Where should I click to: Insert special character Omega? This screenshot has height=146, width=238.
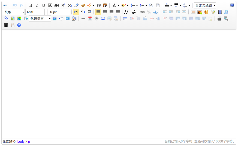103,18
